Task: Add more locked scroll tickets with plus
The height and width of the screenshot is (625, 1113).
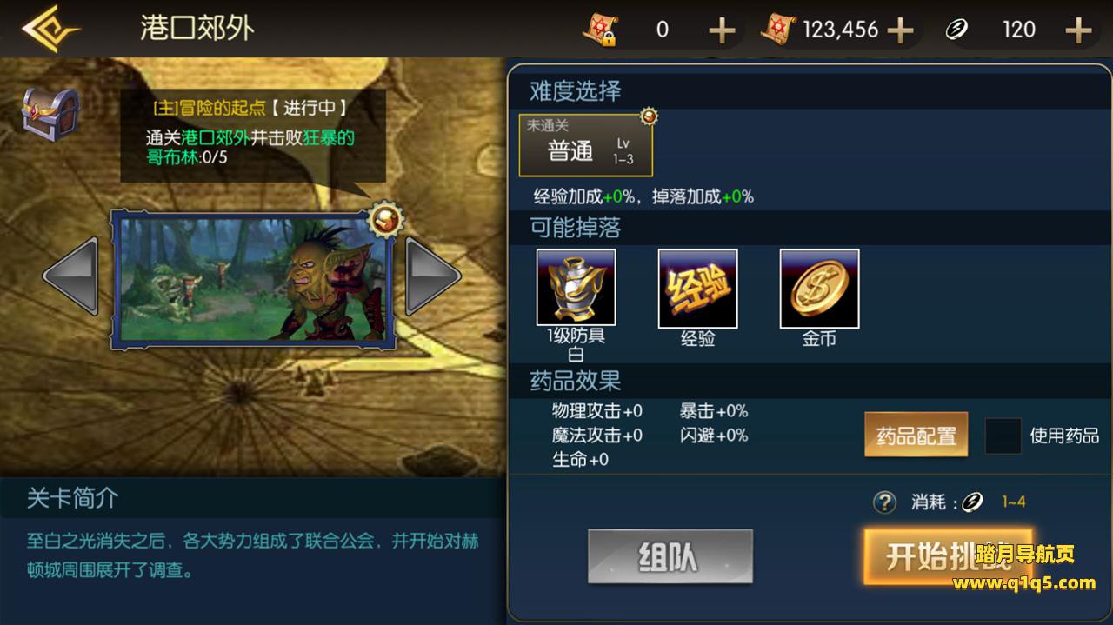Action: coord(722,30)
